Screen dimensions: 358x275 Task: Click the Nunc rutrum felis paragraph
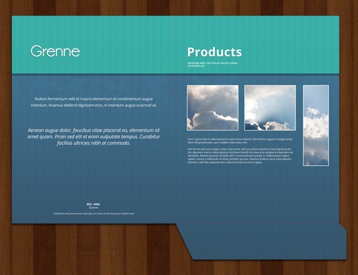pyautogui.click(x=240, y=140)
